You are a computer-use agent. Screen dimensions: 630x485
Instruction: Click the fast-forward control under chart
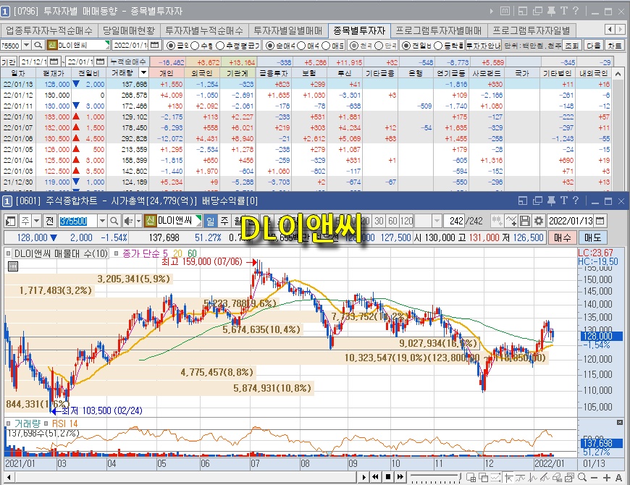(400, 477)
